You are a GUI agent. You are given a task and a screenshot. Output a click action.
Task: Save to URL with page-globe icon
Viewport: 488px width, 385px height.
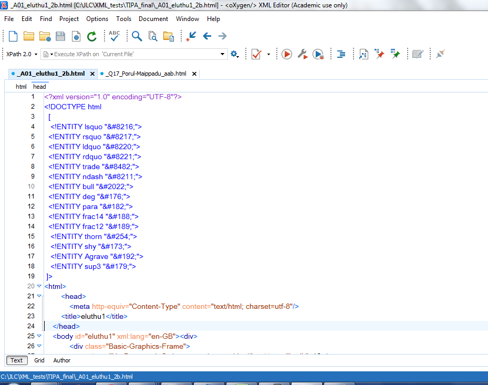(76, 36)
